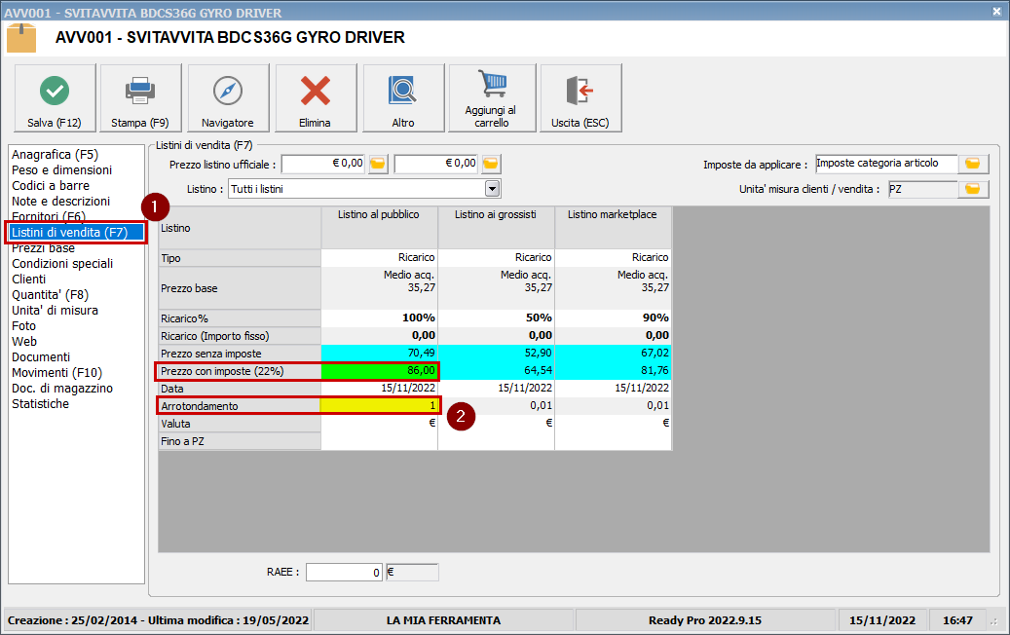Screen dimensions: 1010x635
Task: Click the Data cell under Listino marketplace
Action: point(614,389)
